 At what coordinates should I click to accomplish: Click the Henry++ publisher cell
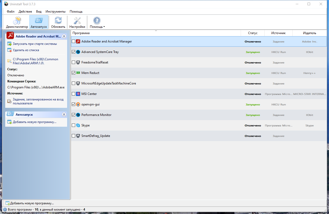coord(310,73)
